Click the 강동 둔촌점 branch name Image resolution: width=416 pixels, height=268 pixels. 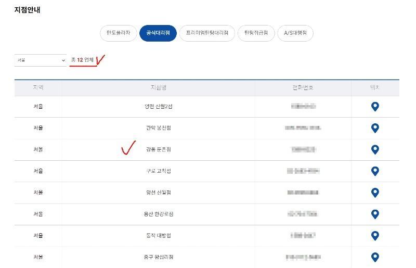158,150
